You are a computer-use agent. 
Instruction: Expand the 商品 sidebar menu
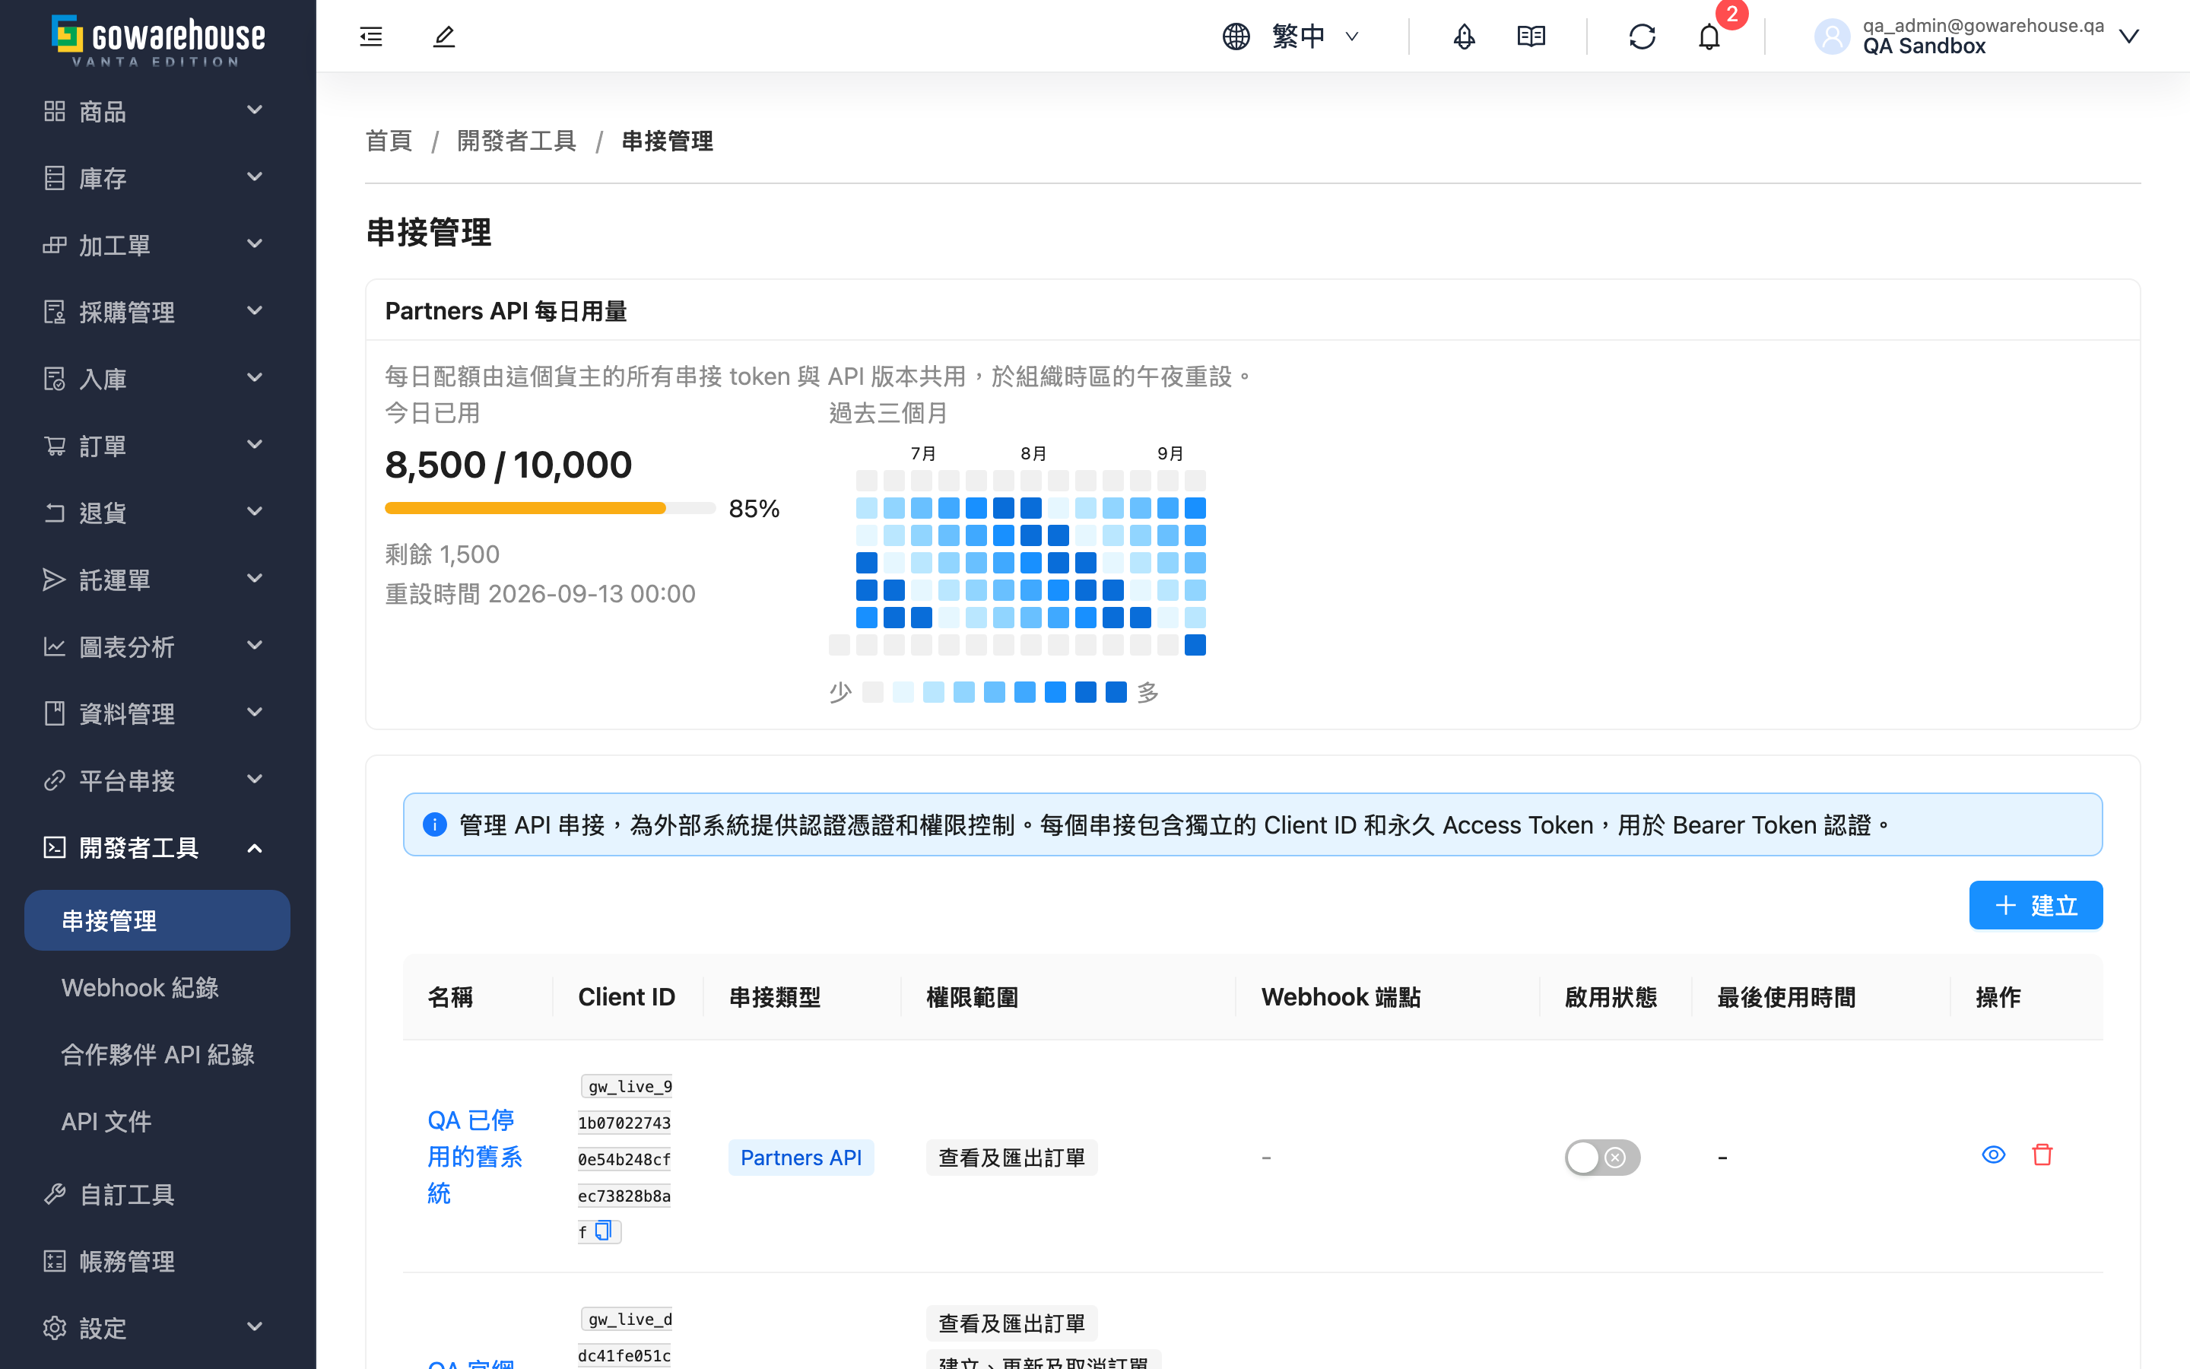(x=157, y=111)
